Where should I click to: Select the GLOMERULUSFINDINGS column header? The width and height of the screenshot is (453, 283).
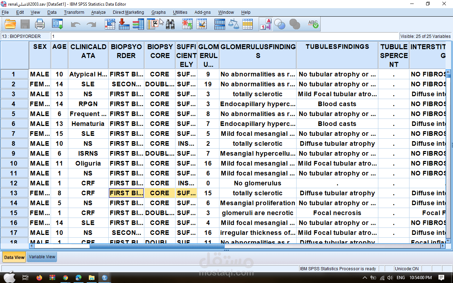(258, 55)
